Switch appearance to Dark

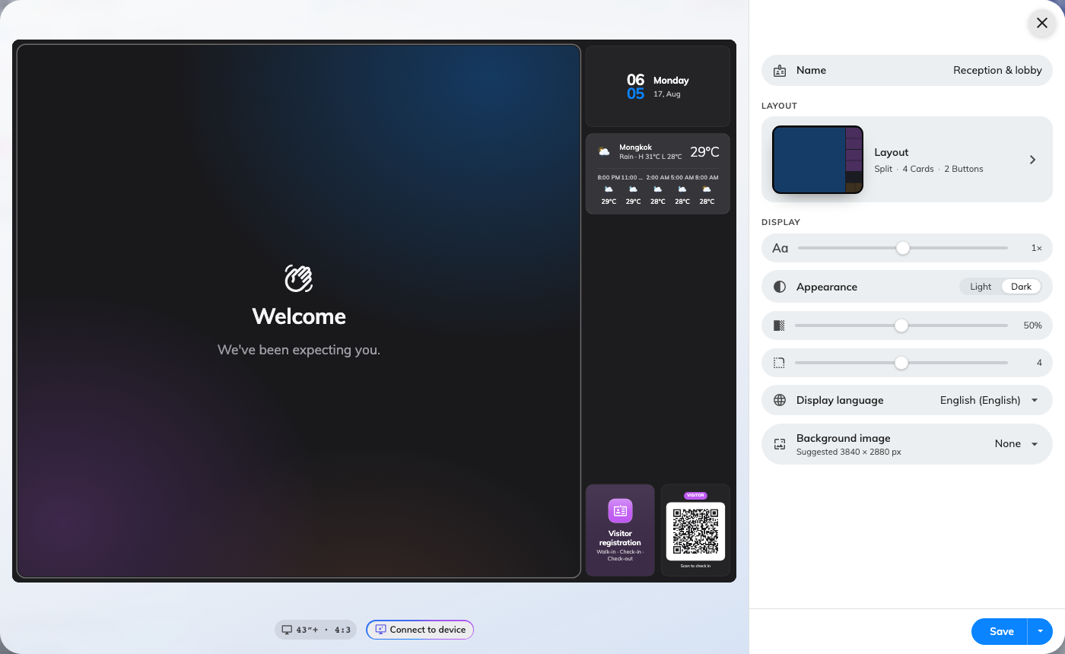coord(1021,287)
